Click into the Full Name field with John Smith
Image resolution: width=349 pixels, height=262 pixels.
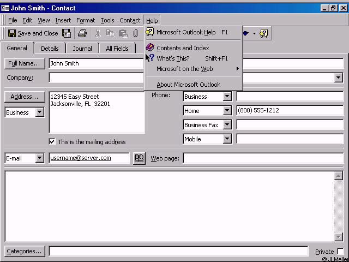[97, 63]
